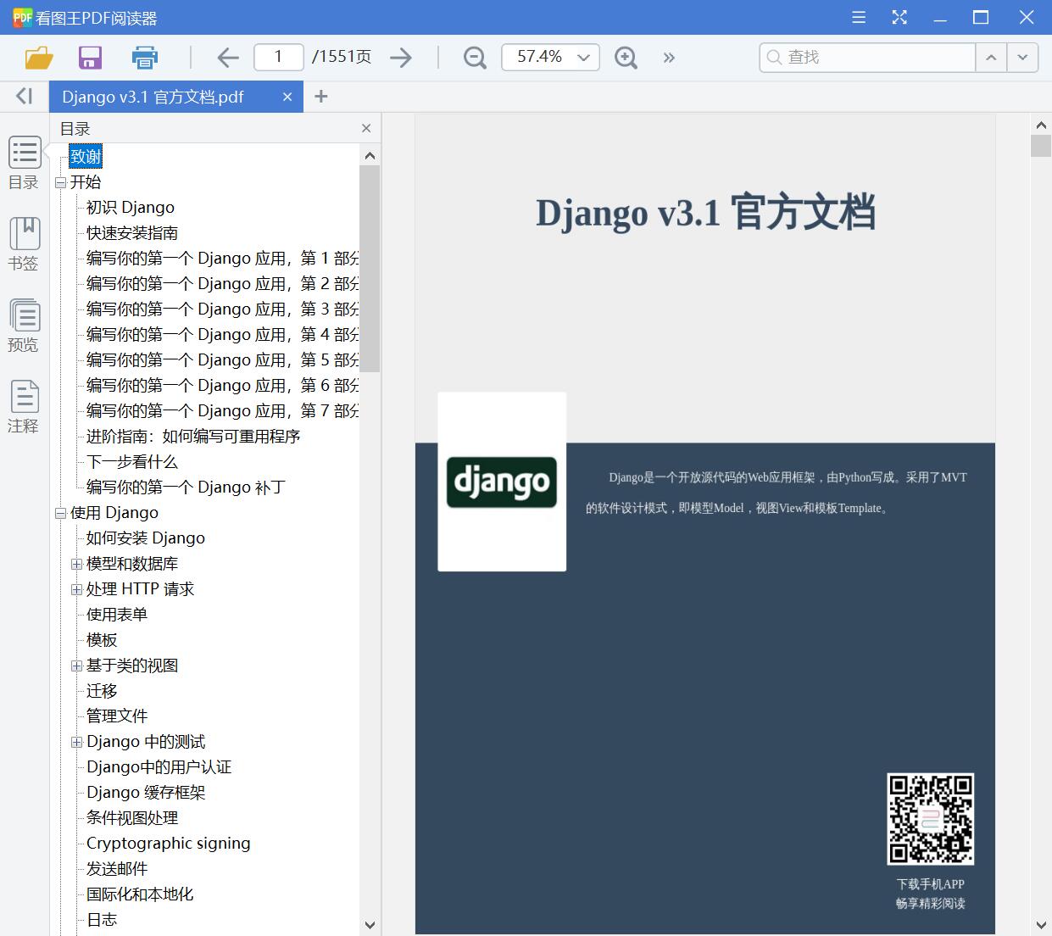The height and width of the screenshot is (936, 1052).
Task: Jump to the next search result
Action: (1022, 58)
